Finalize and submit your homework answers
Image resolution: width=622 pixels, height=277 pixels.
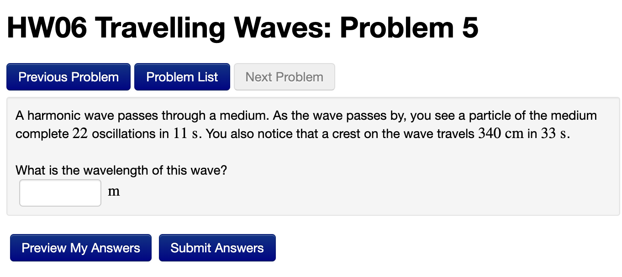[217, 247]
